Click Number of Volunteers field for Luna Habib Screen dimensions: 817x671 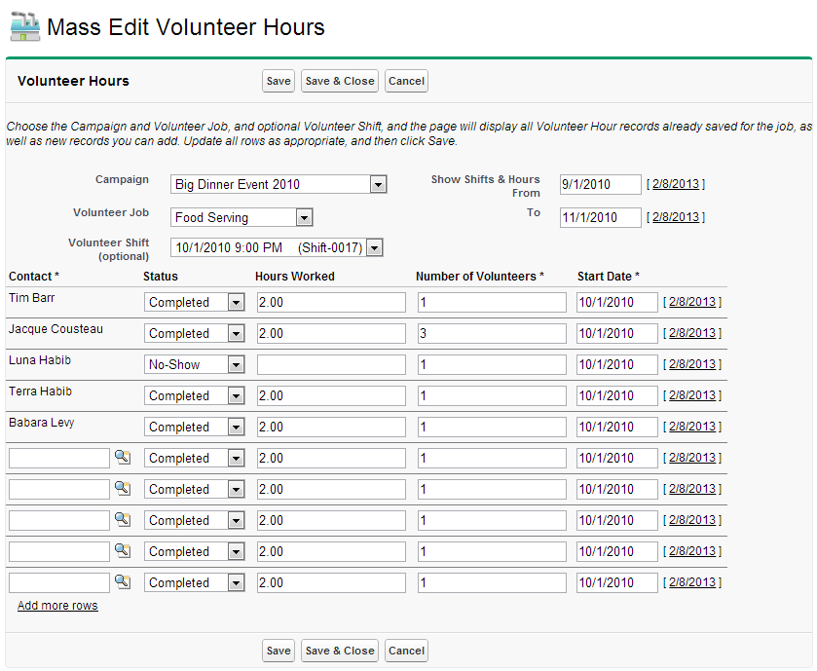click(x=492, y=364)
